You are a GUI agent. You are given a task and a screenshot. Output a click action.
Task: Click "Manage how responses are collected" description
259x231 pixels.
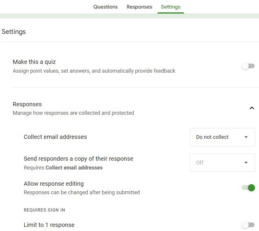(x=73, y=113)
